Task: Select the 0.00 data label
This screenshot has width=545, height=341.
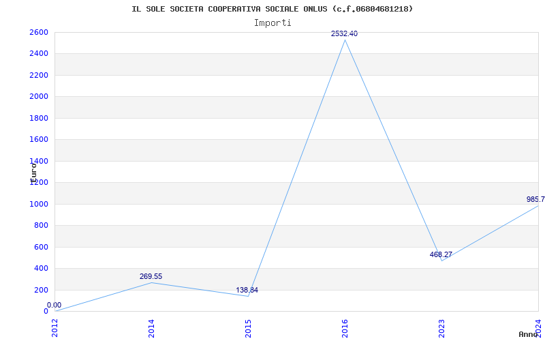Action: 54,305
